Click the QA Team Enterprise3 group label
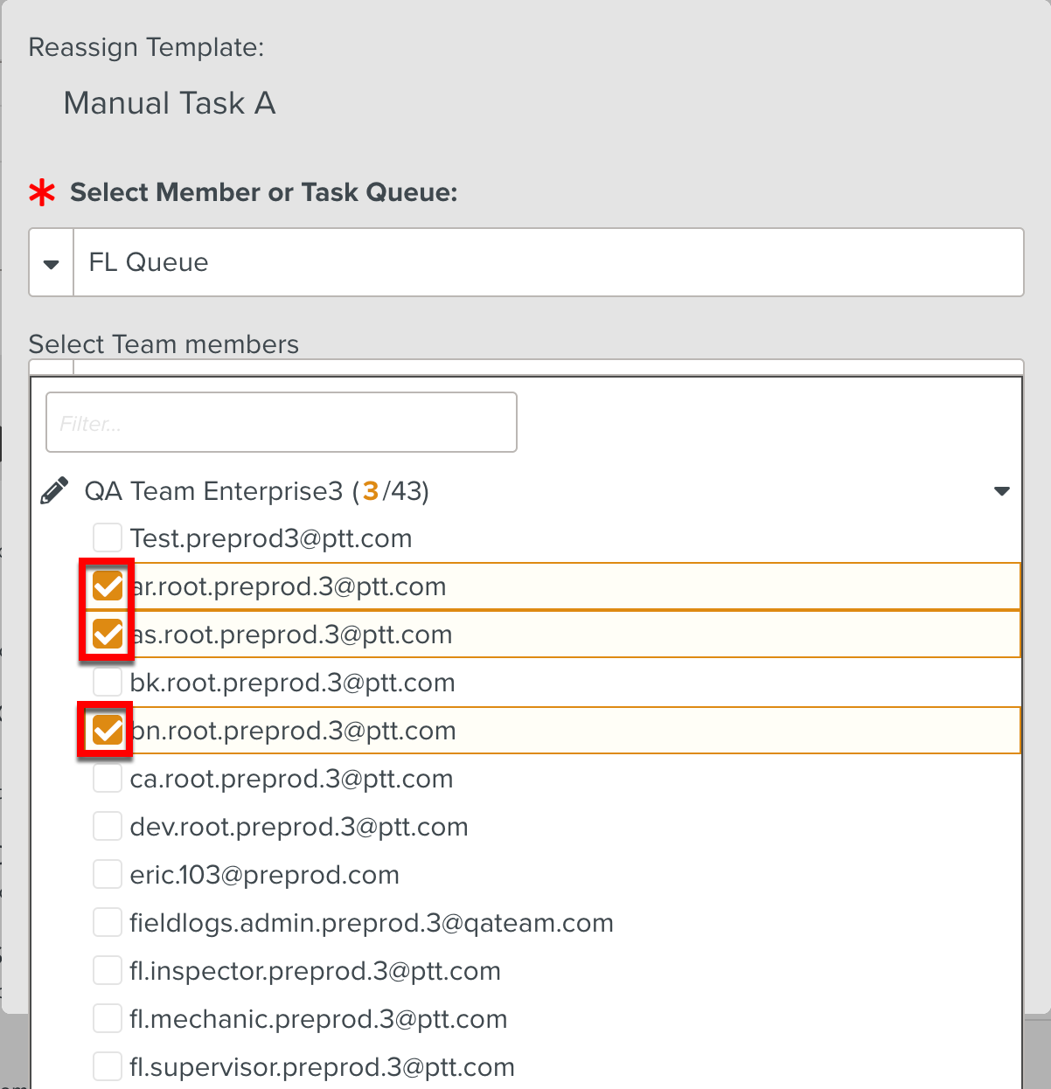 tap(256, 491)
